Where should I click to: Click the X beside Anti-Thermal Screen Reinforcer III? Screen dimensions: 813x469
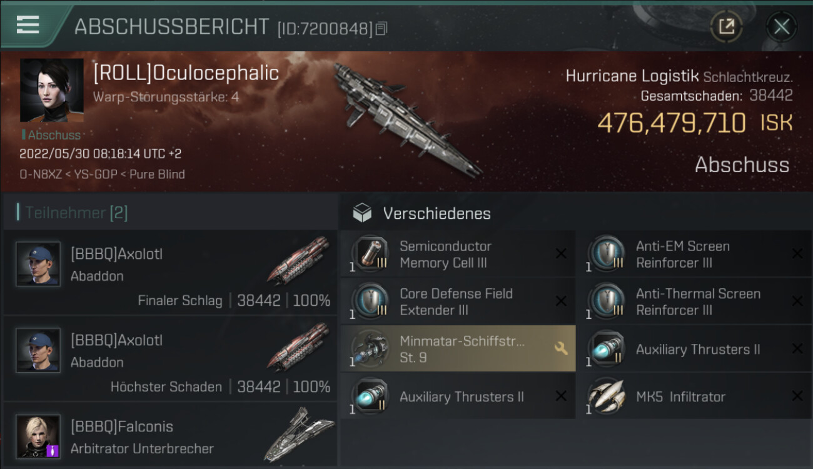(797, 301)
